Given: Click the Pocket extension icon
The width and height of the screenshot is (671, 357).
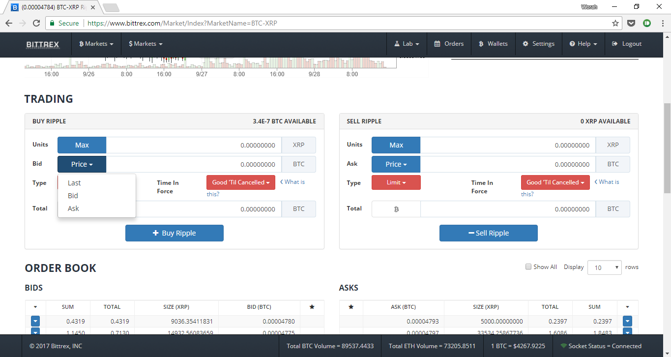Looking at the screenshot, I should [631, 23].
